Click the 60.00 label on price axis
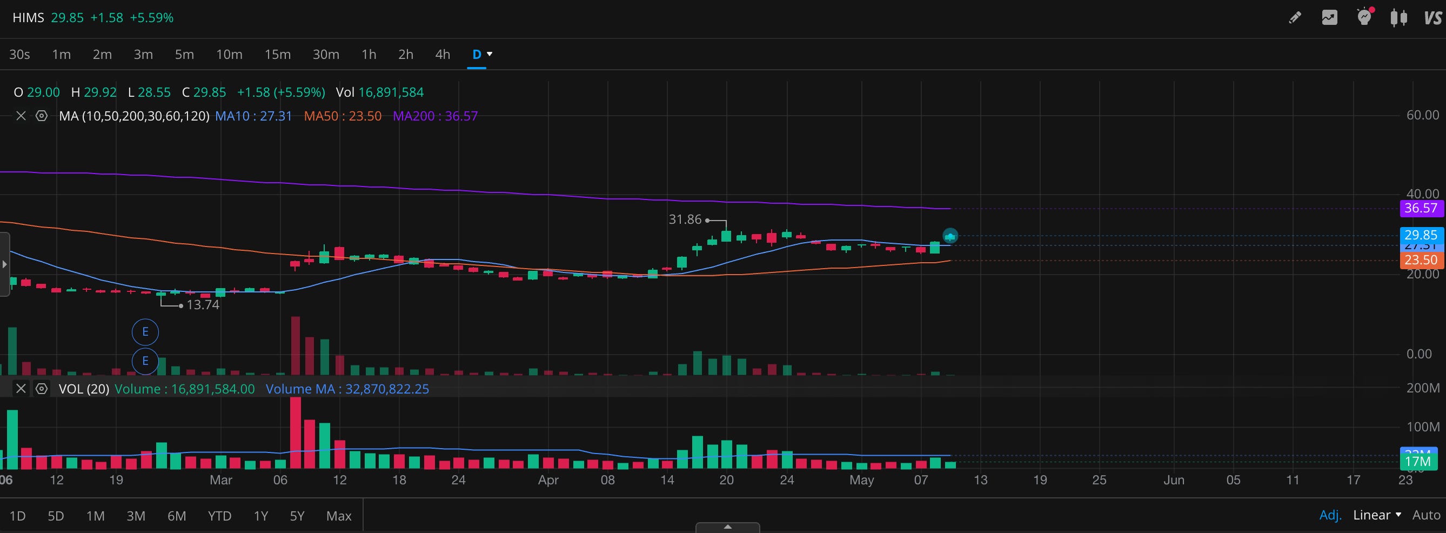This screenshot has width=1446, height=533. point(1422,115)
